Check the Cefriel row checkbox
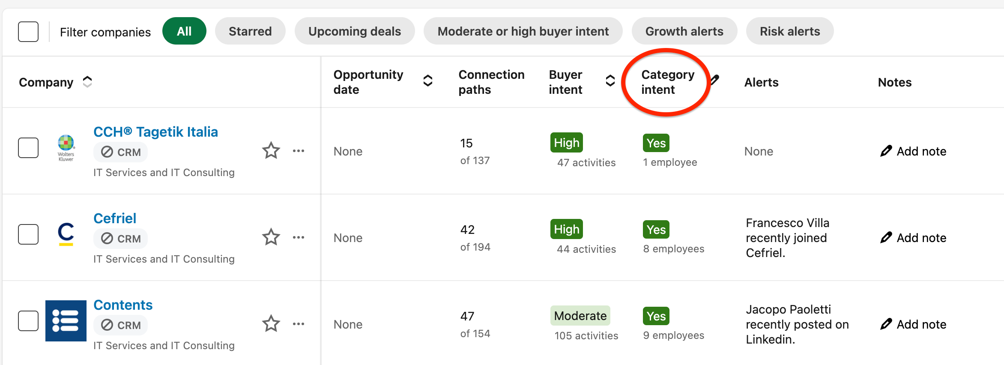Viewport: 1004px width, 365px height. (x=28, y=234)
